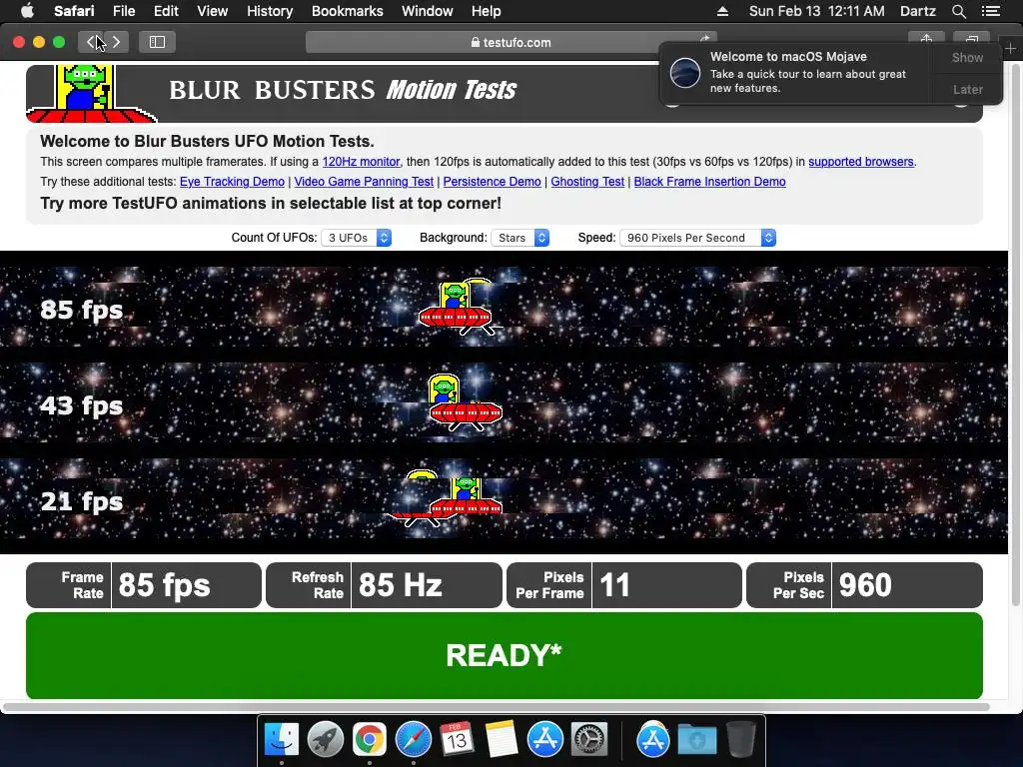Click the Share button in Safari toolbar
The width and height of the screenshot is (1023, 767).
click(926, 40)
